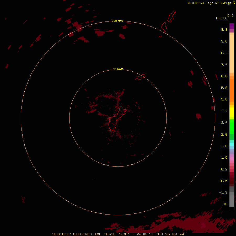Click the Specific Differential Phase (KDP) caption
Screen dimensions: 236x236
click(118, 234)
